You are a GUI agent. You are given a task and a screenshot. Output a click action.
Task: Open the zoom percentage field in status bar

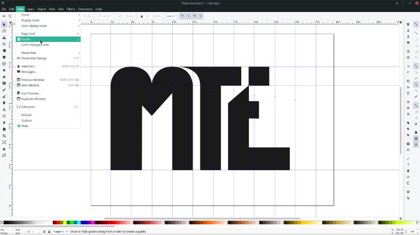412,231
